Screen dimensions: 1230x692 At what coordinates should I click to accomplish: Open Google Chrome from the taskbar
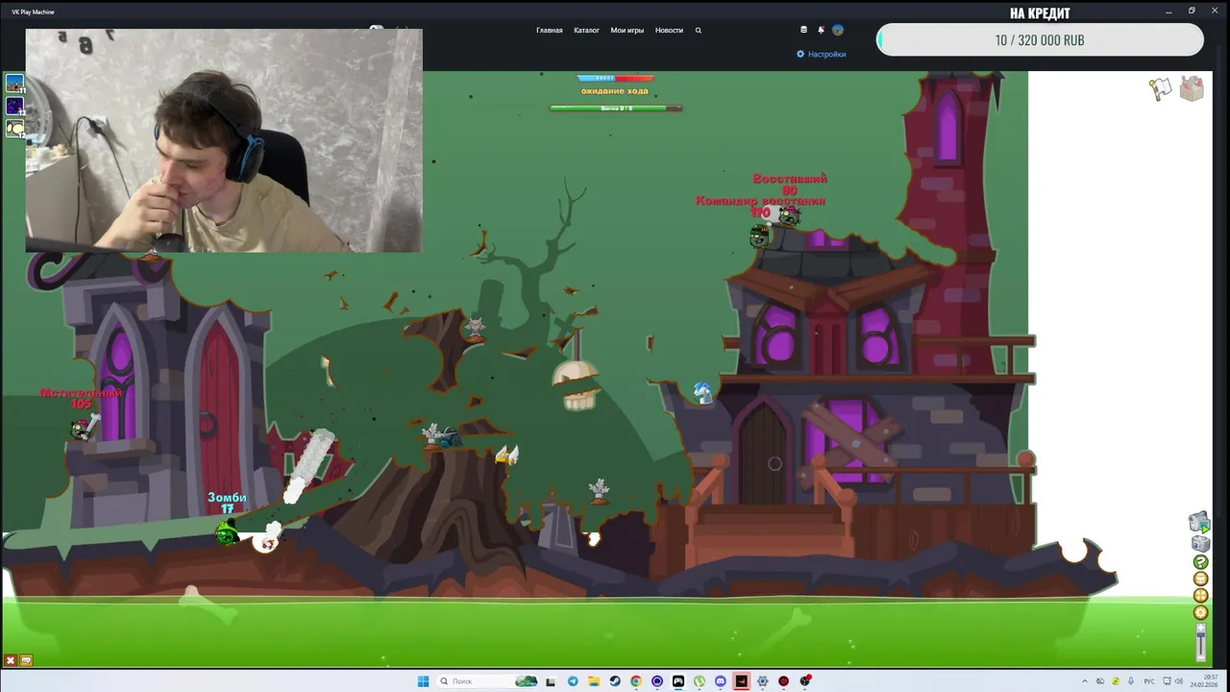point(636,681)
